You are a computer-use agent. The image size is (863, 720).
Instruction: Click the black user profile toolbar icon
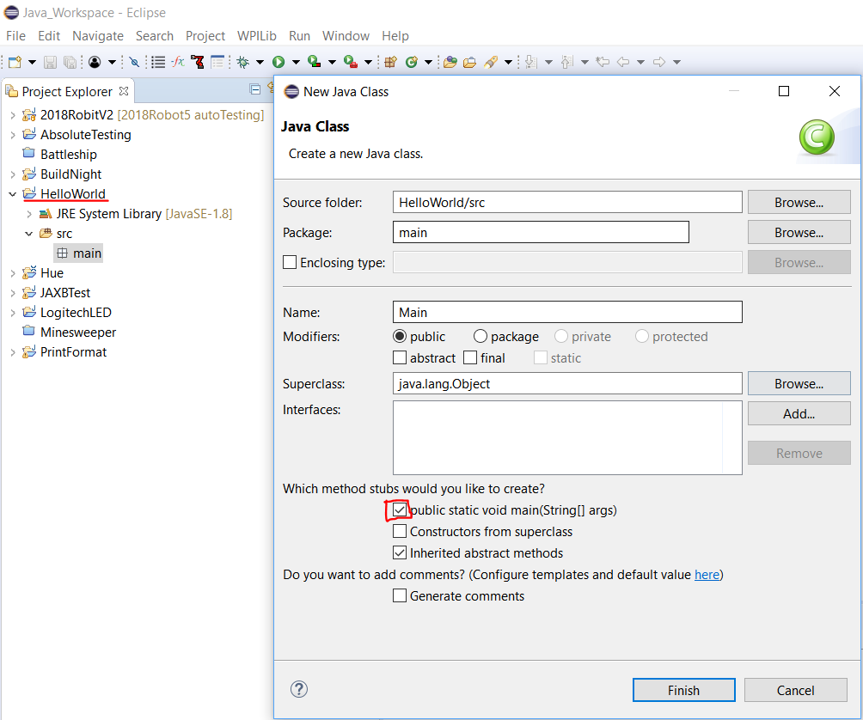pos(95,62)
